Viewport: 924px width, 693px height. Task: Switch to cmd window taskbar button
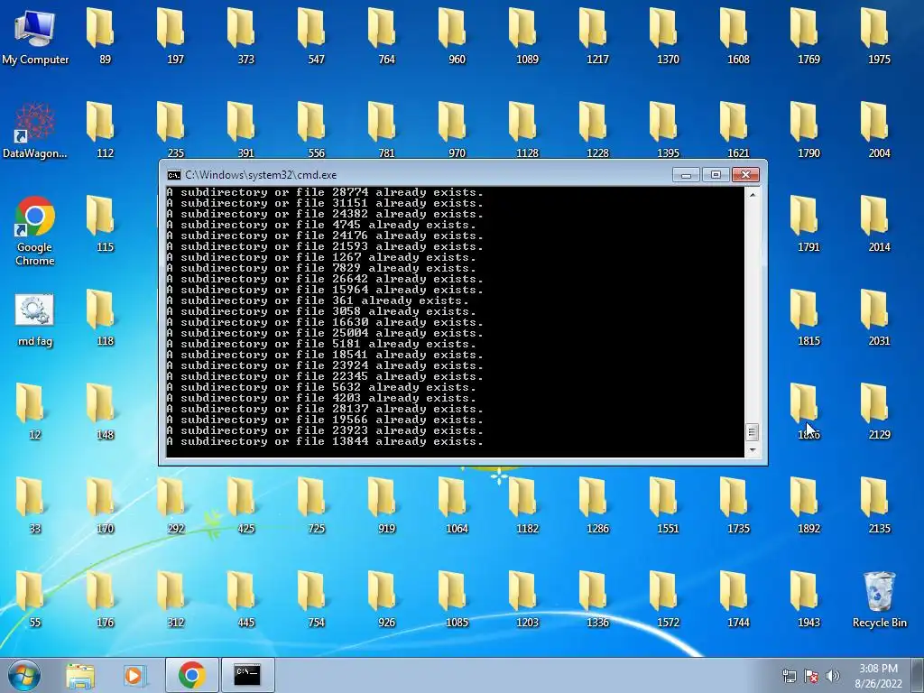click(x=247, y=675)
